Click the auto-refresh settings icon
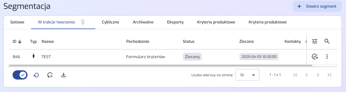Viewport: 346px width, 92px height. pyautogui.click(x=50, y=75)
